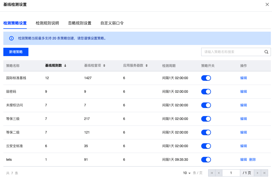The image size is (272, 181).
Task: Go to next page button
Action: pyautogui.click(x=258, y=173)
